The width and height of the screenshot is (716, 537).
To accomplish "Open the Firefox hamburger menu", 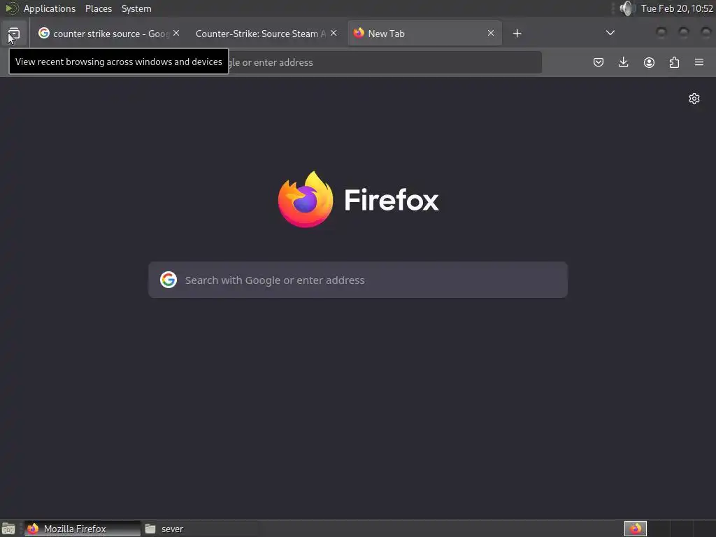I will click(x=699, y=62).
